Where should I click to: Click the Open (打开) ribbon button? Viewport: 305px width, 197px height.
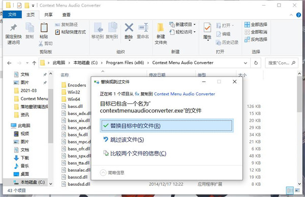225,25
